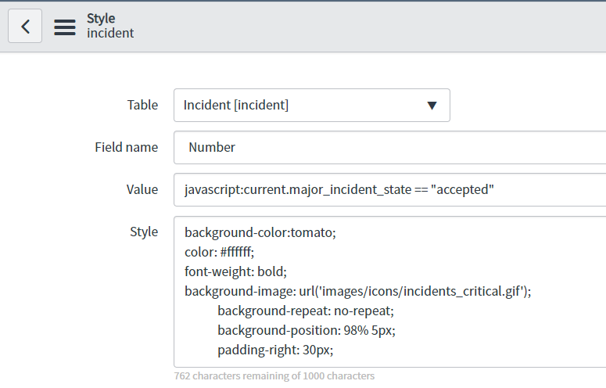Focus the Field name input containing Number
The image size is (606, 388).
tap(390, 148)
